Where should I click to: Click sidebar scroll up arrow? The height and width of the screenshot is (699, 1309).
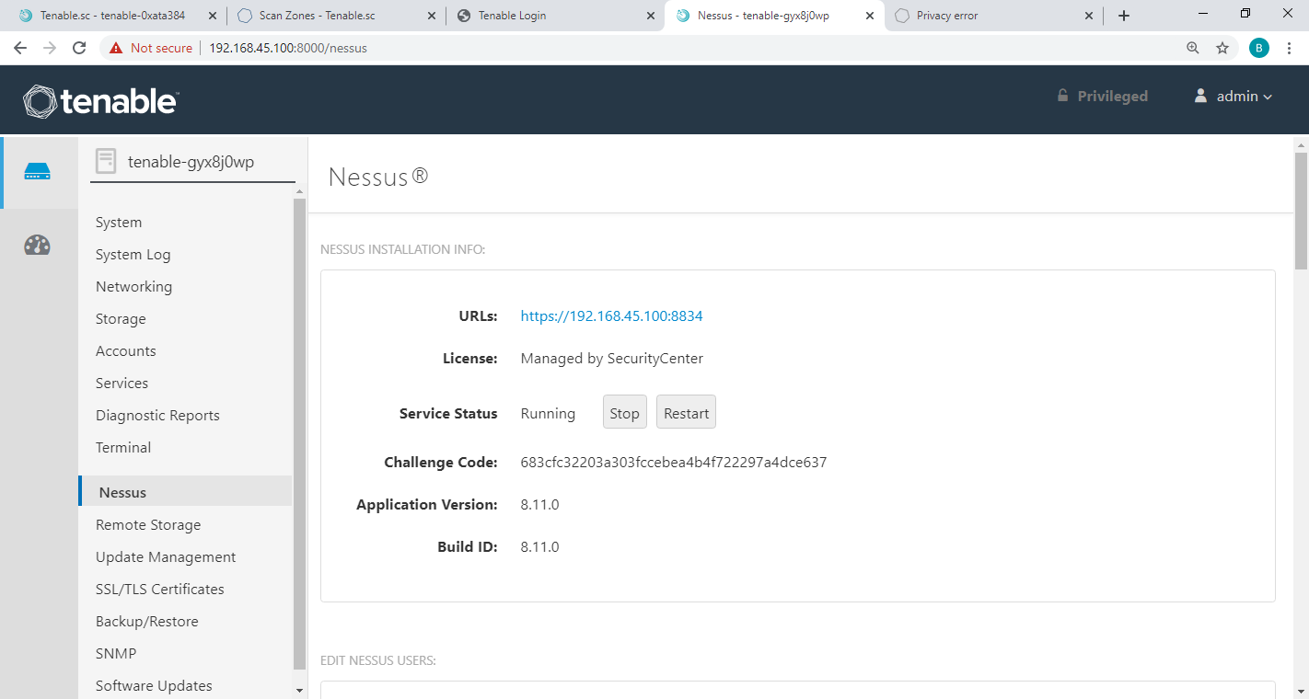(x=299, y=191)
